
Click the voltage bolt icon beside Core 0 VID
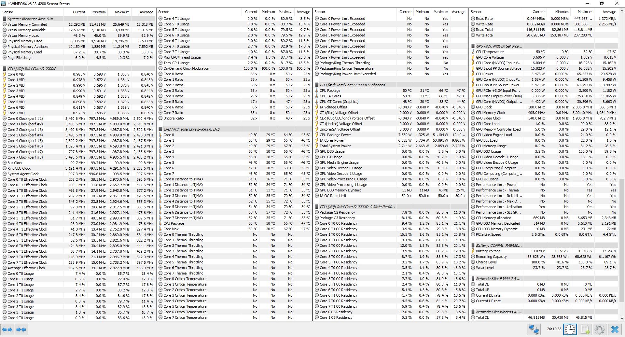(5, 74)
